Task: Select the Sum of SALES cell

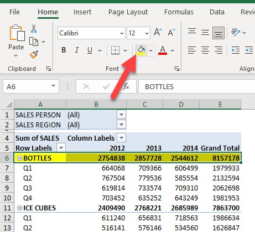Action: click(x=40, y=138)
